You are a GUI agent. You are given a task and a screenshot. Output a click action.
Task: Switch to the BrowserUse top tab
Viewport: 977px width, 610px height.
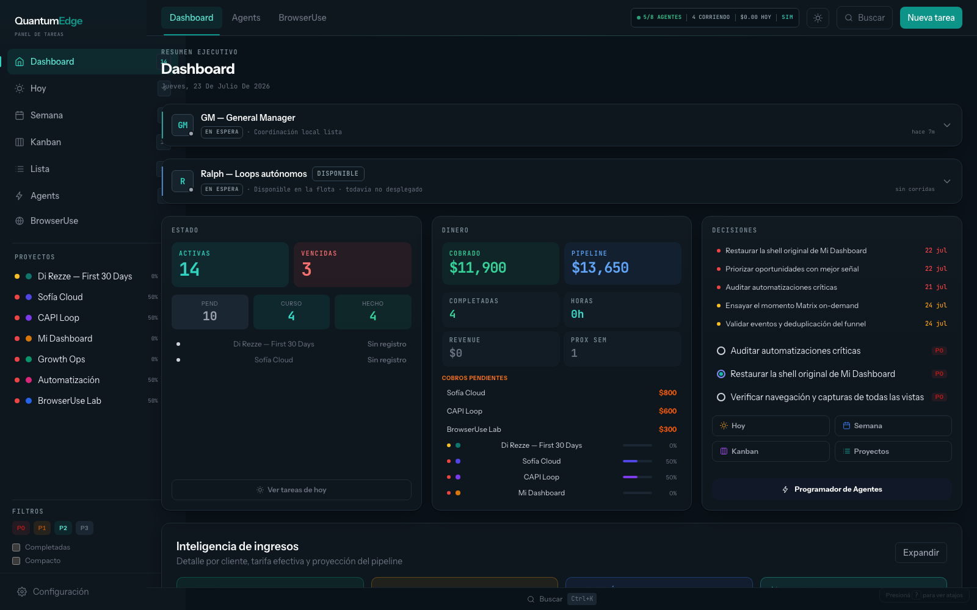302,18
